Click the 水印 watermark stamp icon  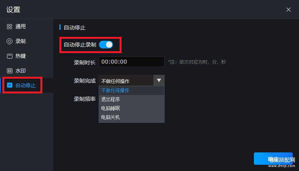(x=10, y=71)
